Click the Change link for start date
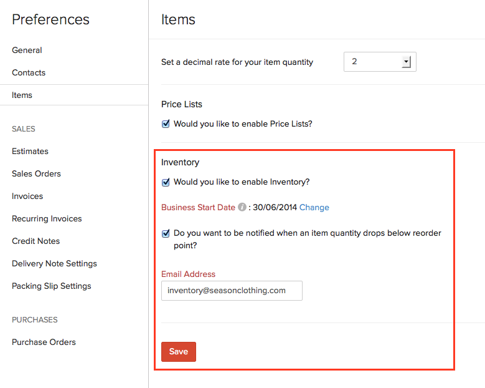The width and height of the screenshot is (485, 388). click(314, 207)
